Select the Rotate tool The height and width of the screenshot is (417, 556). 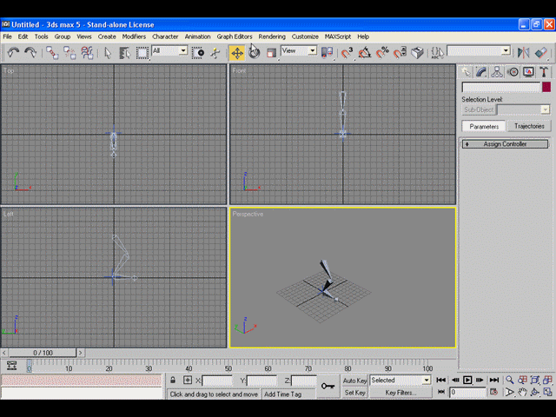click(255, 53)
